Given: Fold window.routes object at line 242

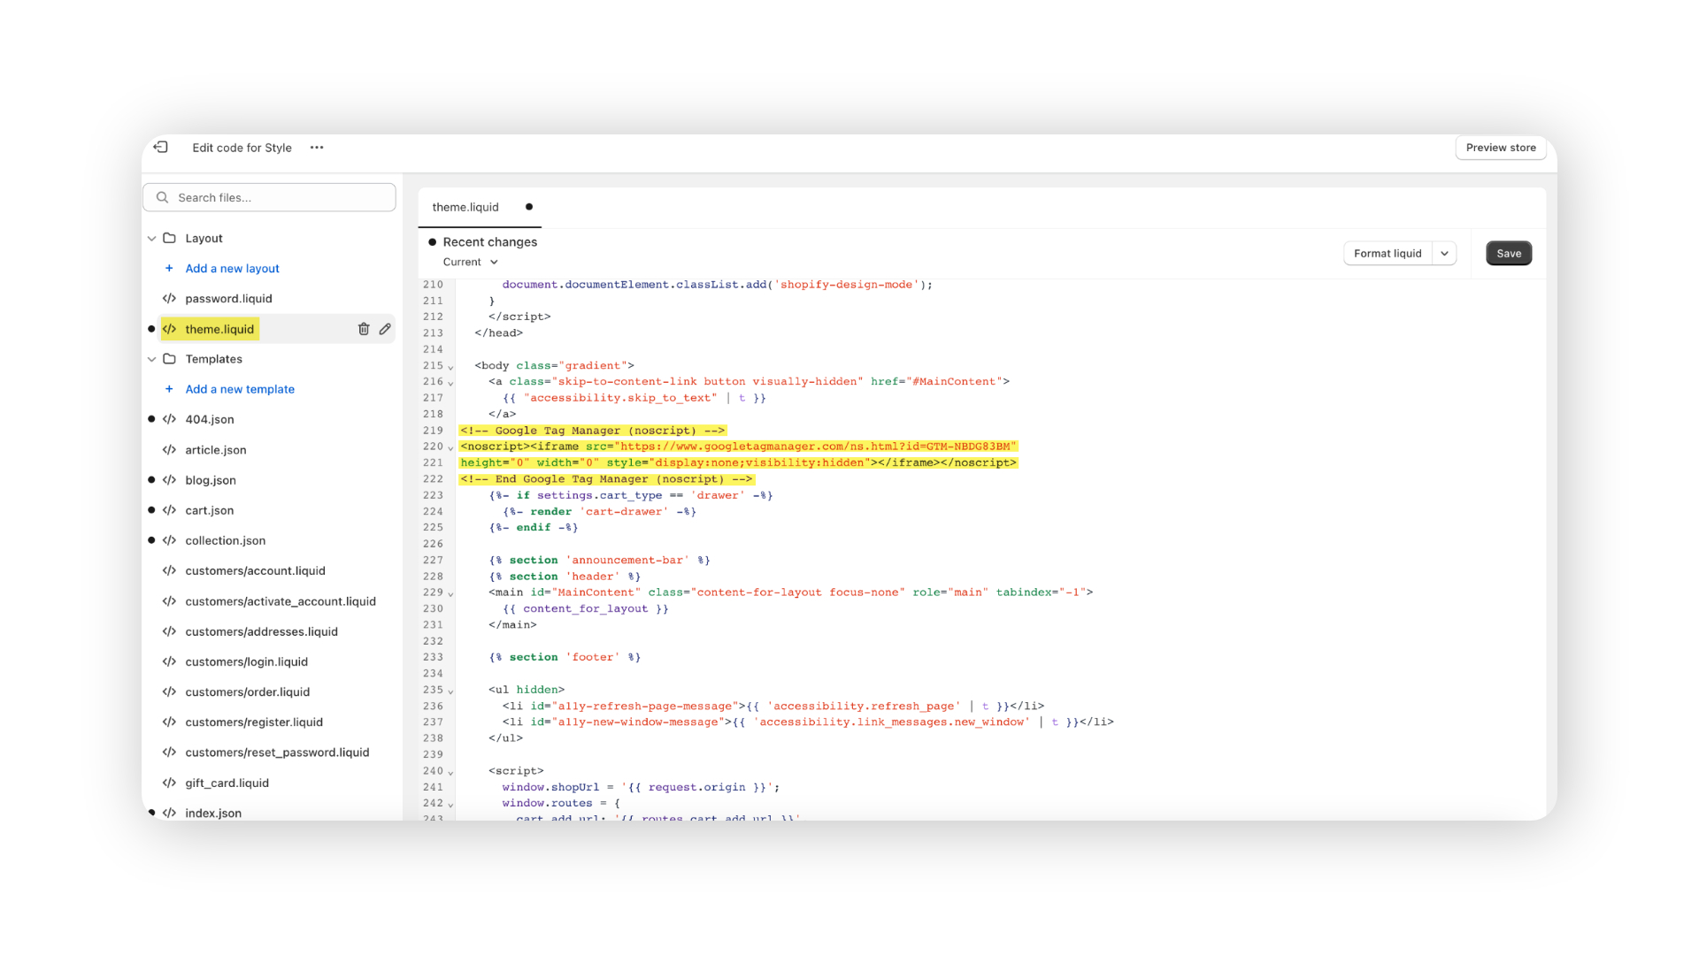Looking at the screenshot, I should click(x=450, y=805).
